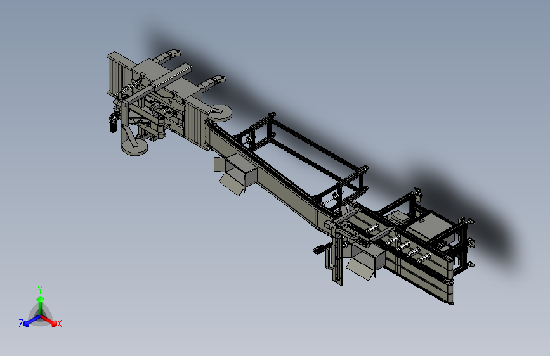This screenshot has height=356, width=550.
Task: Click the red X axis of orientation triad
Action: coord(49,321)
